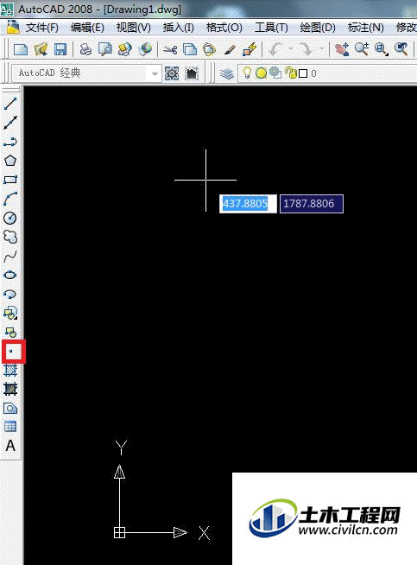
Task: Open the Zoom Window flyout
Action: [x=381, y=49]
